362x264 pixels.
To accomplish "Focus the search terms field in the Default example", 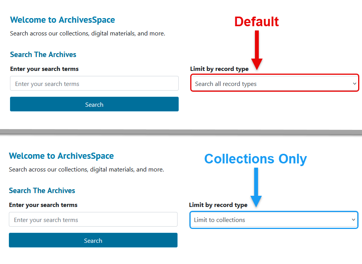I will pyautogui.click(x=94, y=84).
